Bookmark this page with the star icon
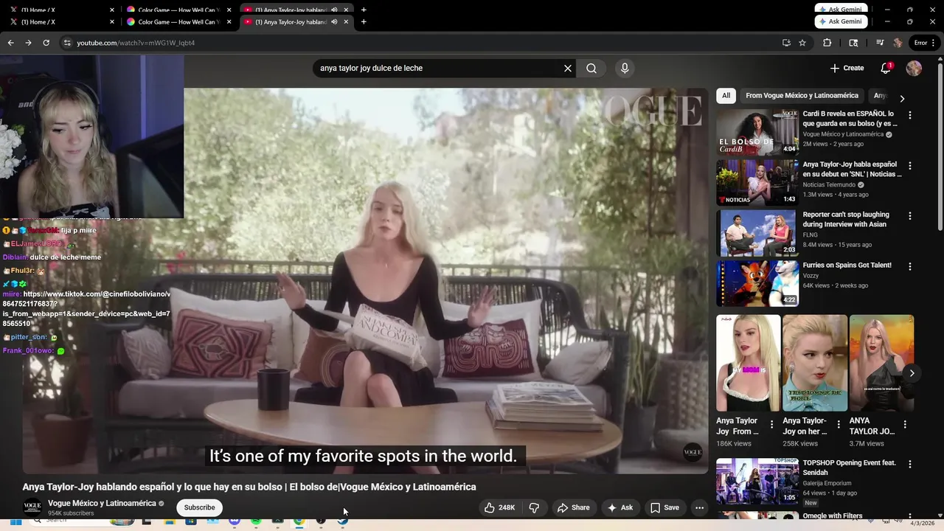Image resolution: width=944 pixels, height=531 pixels. tap(802, 43)
